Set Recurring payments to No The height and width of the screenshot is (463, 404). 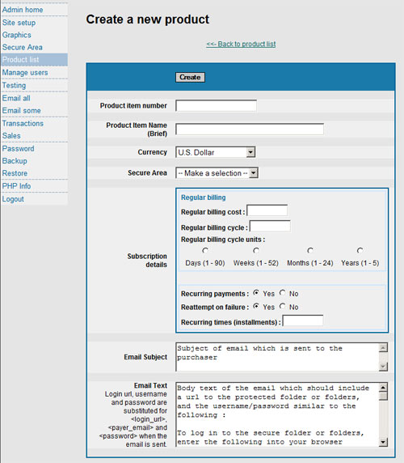pos(282,293)
